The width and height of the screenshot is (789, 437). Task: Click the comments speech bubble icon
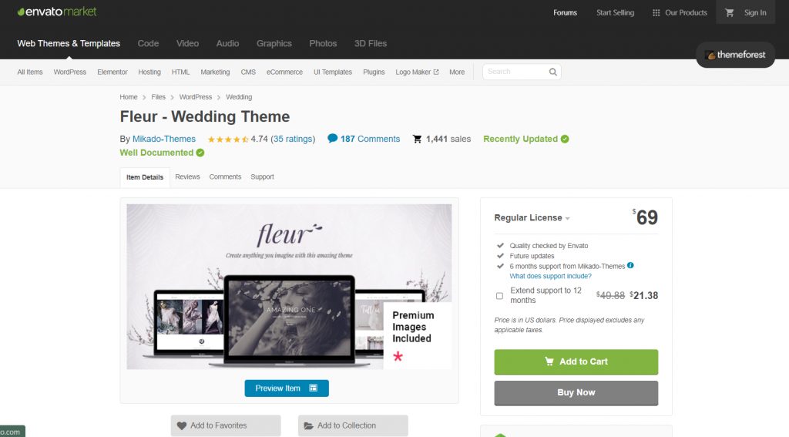pos(332,139)
